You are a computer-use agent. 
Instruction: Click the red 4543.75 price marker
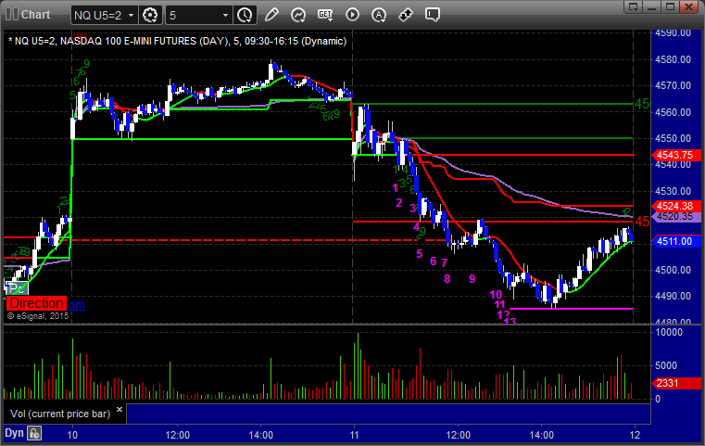click(x=676, y=155)
